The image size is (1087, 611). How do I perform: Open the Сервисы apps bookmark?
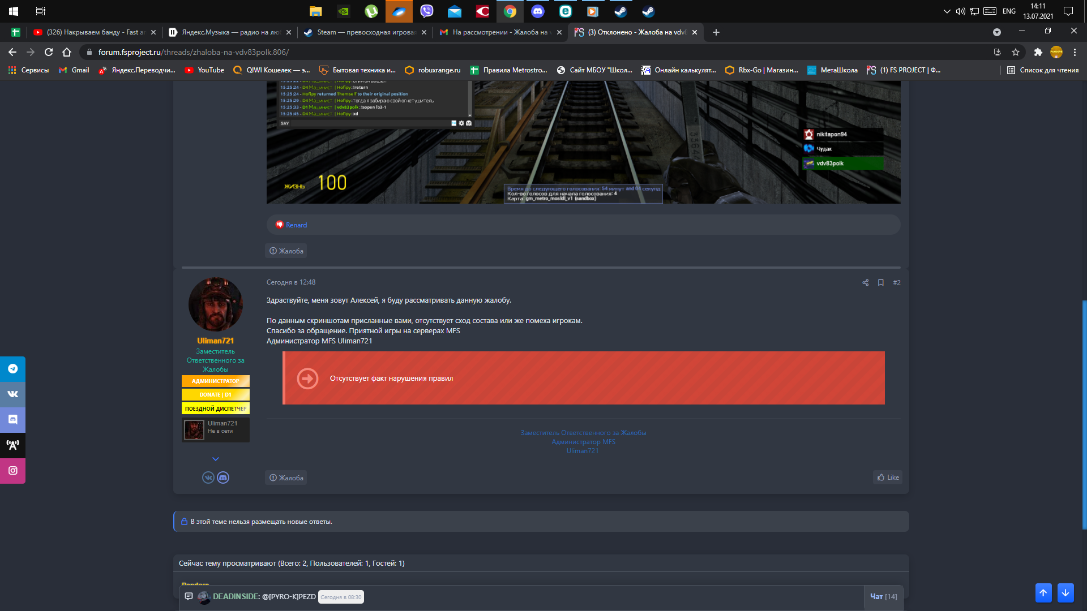(x=28, y=70)
